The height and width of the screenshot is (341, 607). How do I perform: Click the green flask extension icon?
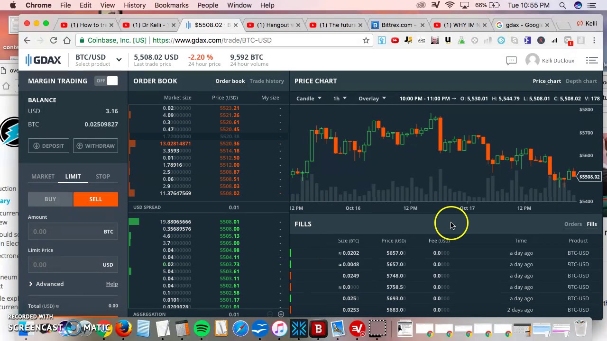(461, 40)
